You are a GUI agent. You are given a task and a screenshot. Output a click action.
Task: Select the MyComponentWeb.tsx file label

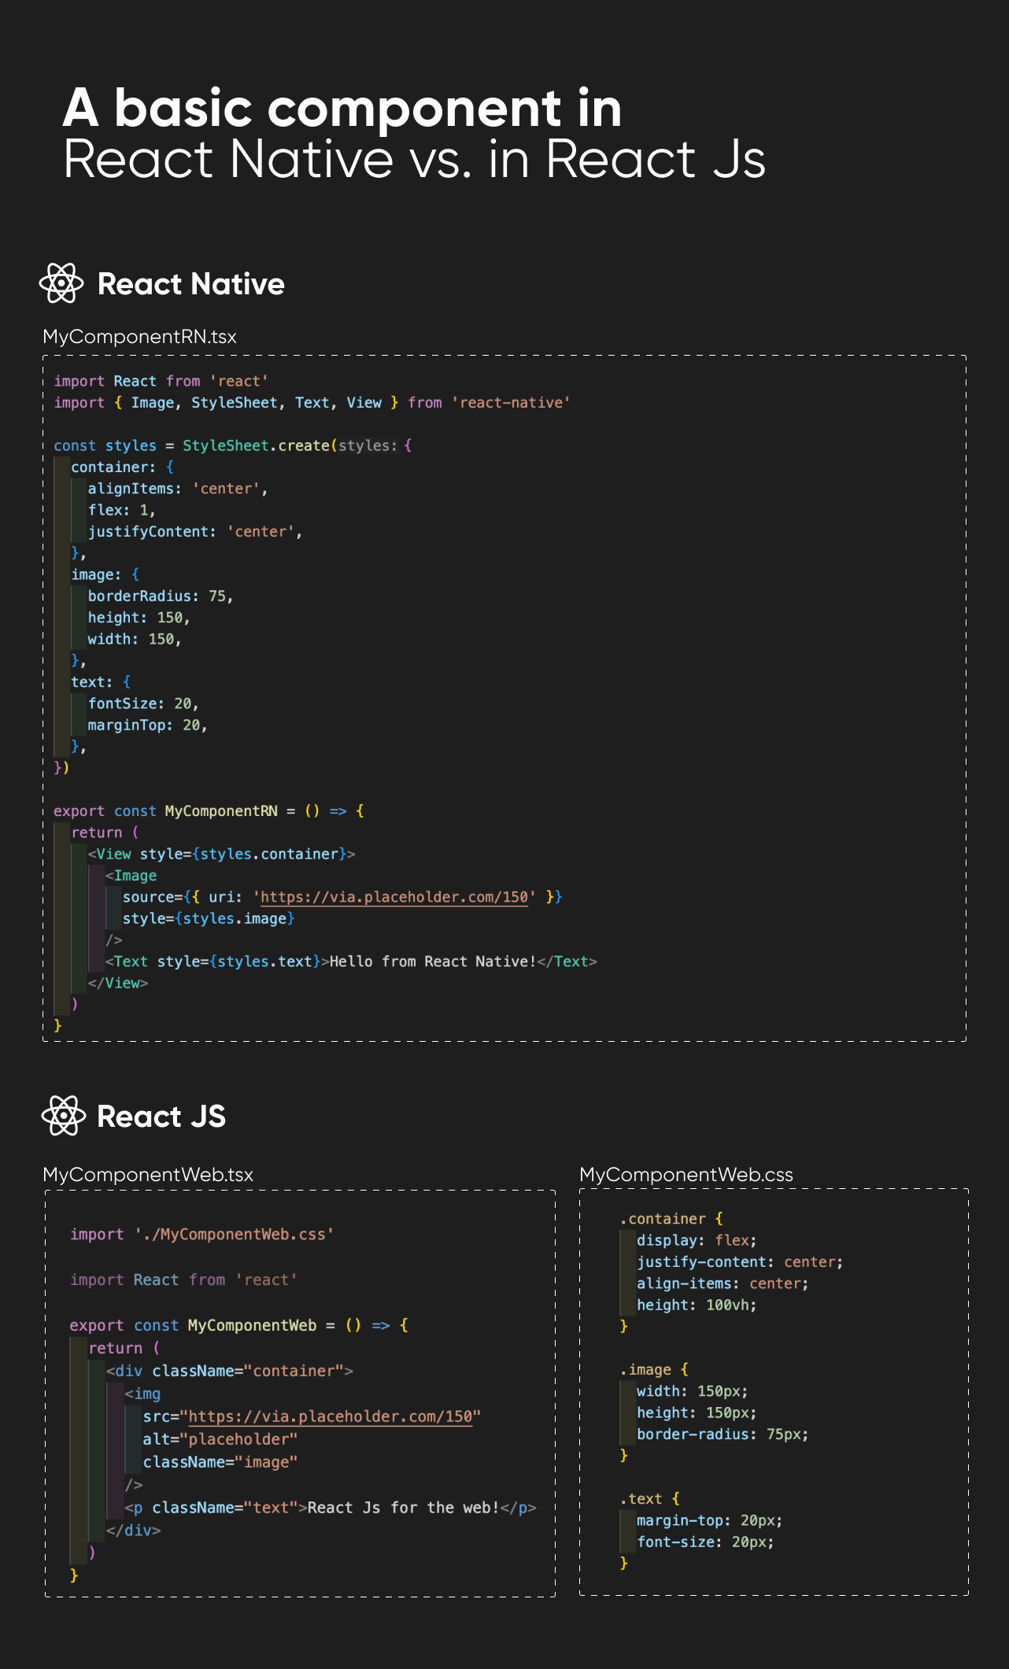(148, 1175)
